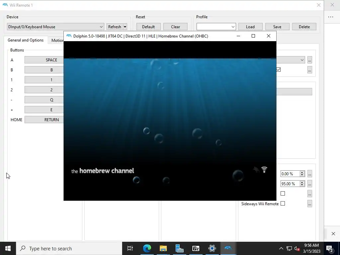Show hidden system tray icons
The image size is (340, 255).
pos(281,248)
